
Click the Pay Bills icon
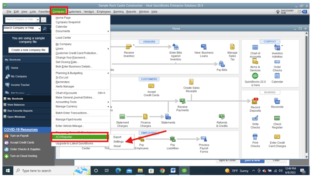tap(222, 64)
